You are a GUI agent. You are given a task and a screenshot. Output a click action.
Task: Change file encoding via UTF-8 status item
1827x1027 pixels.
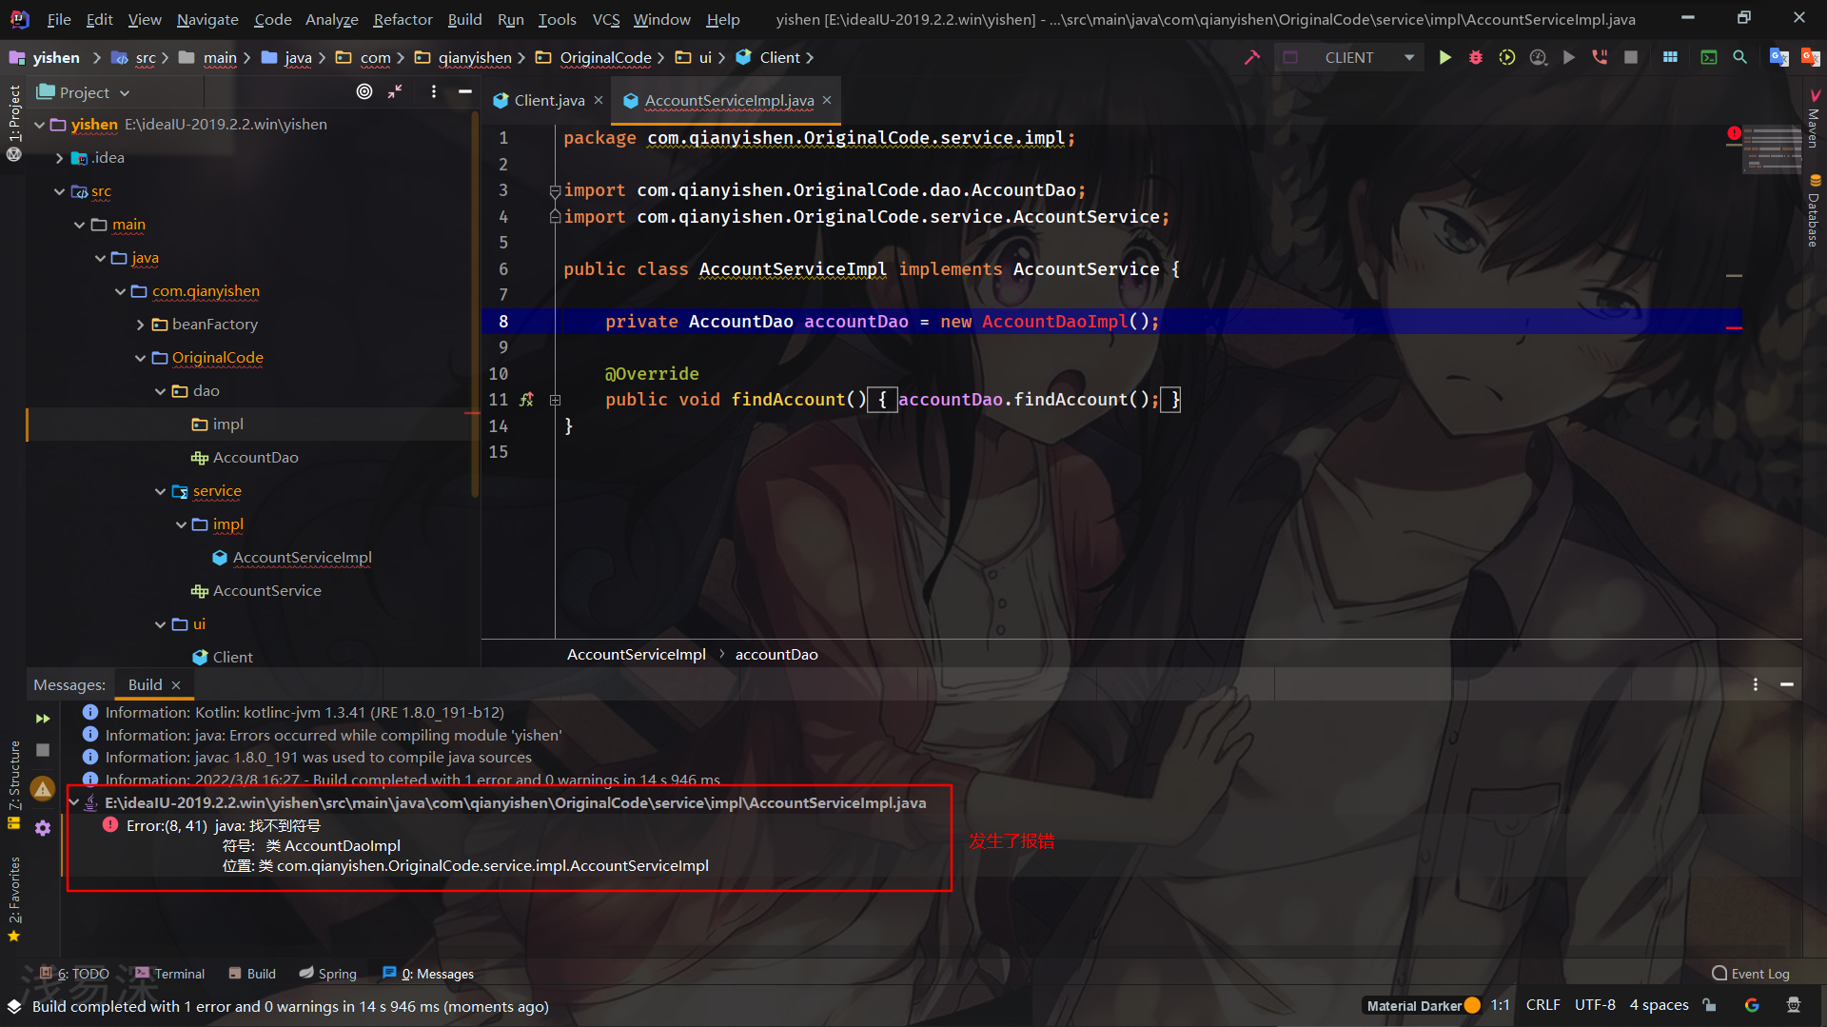tap(1595, 1005)
